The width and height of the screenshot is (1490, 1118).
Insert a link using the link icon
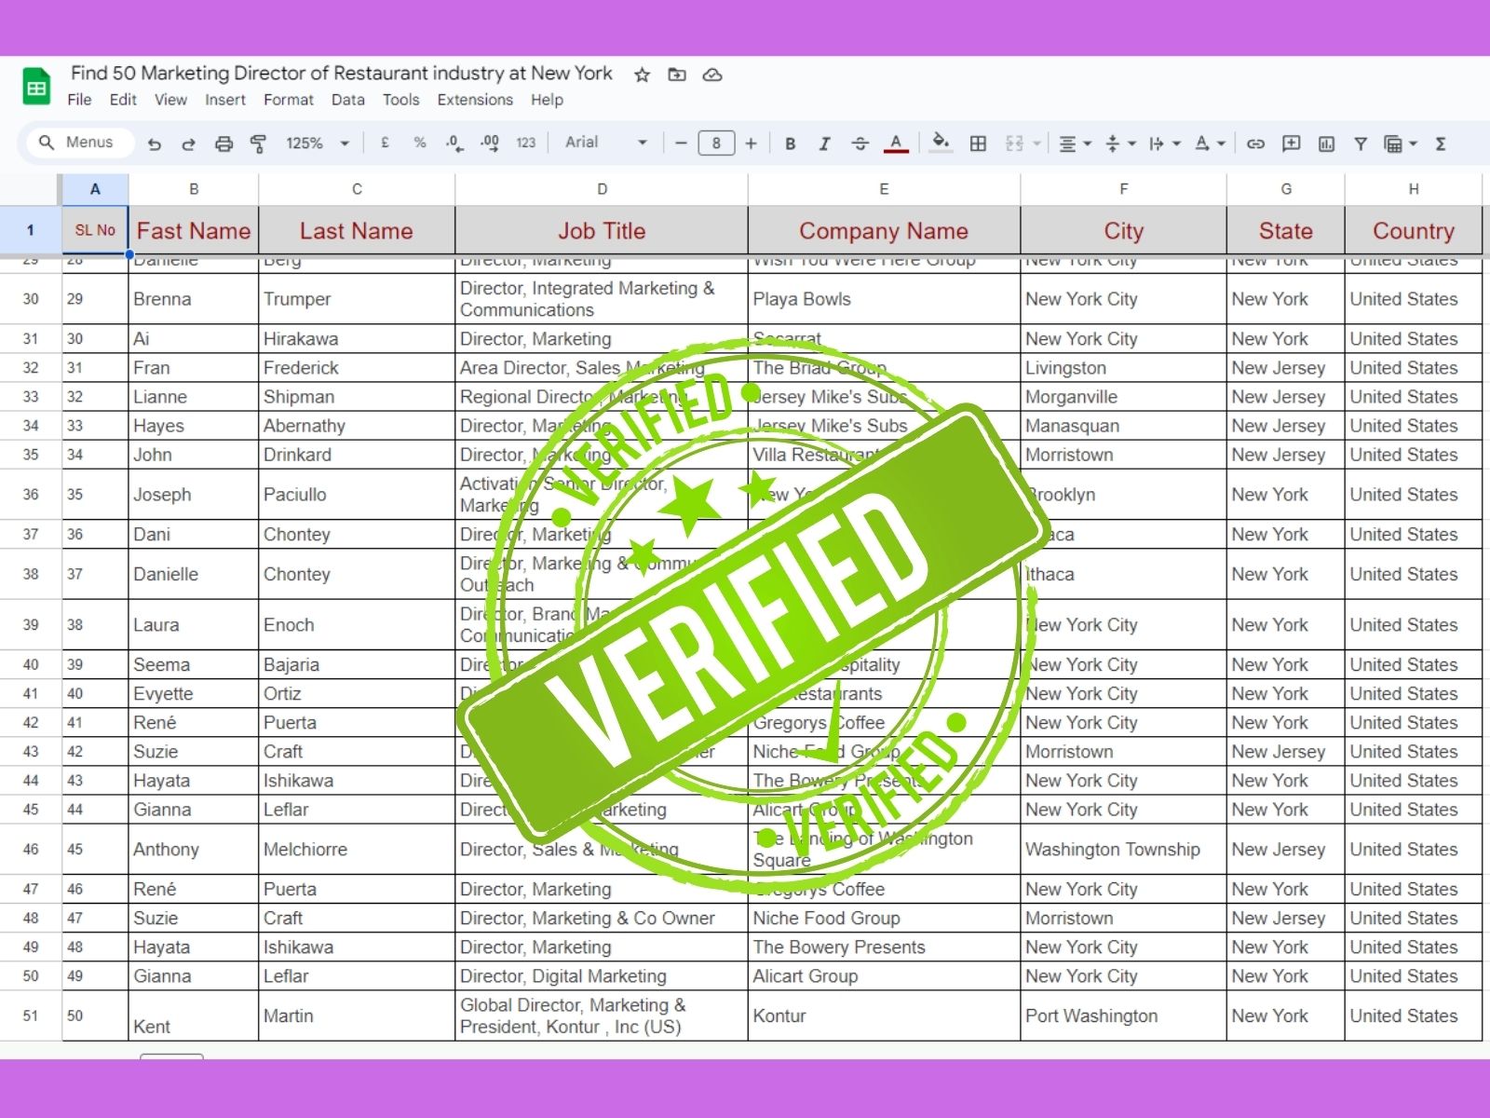click(1255, 143)
